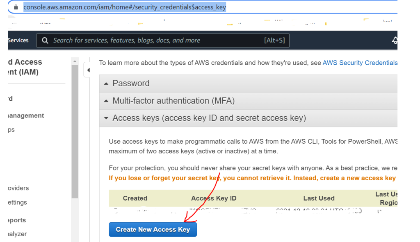Select User groups in the sidebar

(11, 129)
